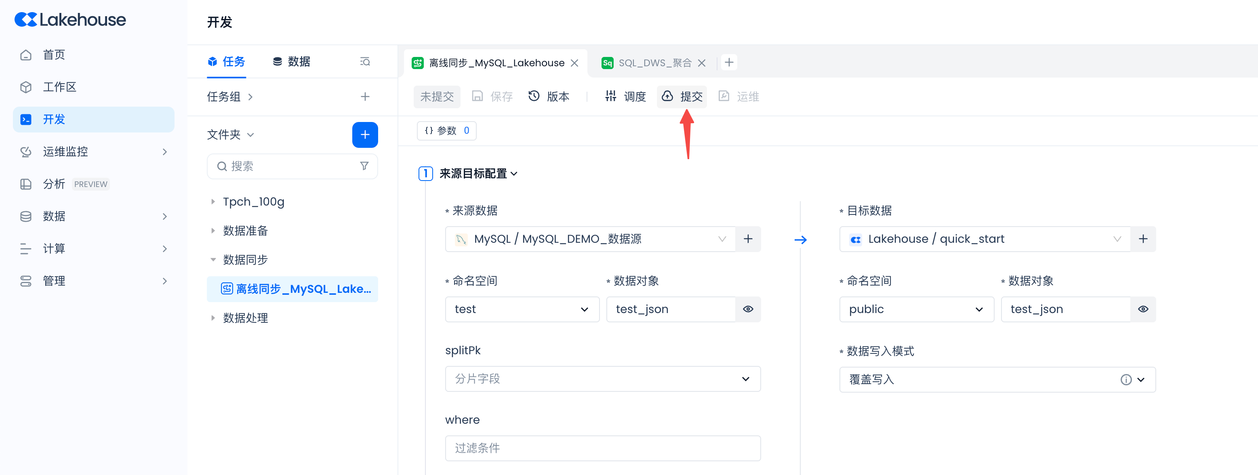Preview target test_json with eye icon
The height and width of the screenshot is (475, 1258).
click(1143, 309)
